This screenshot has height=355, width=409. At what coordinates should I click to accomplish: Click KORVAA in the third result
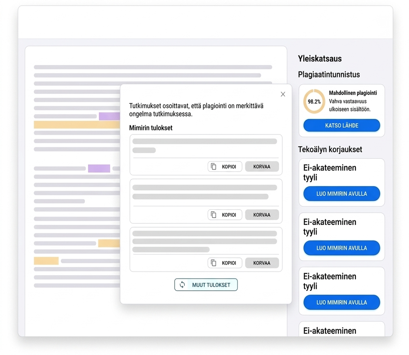click(x=262, y=263)
